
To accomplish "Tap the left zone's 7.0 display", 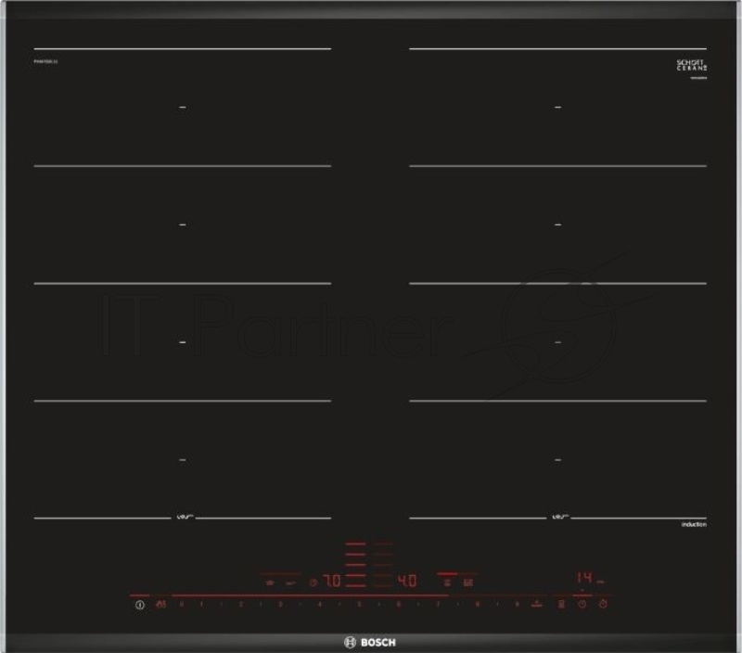I will click(x=331, y=583).
